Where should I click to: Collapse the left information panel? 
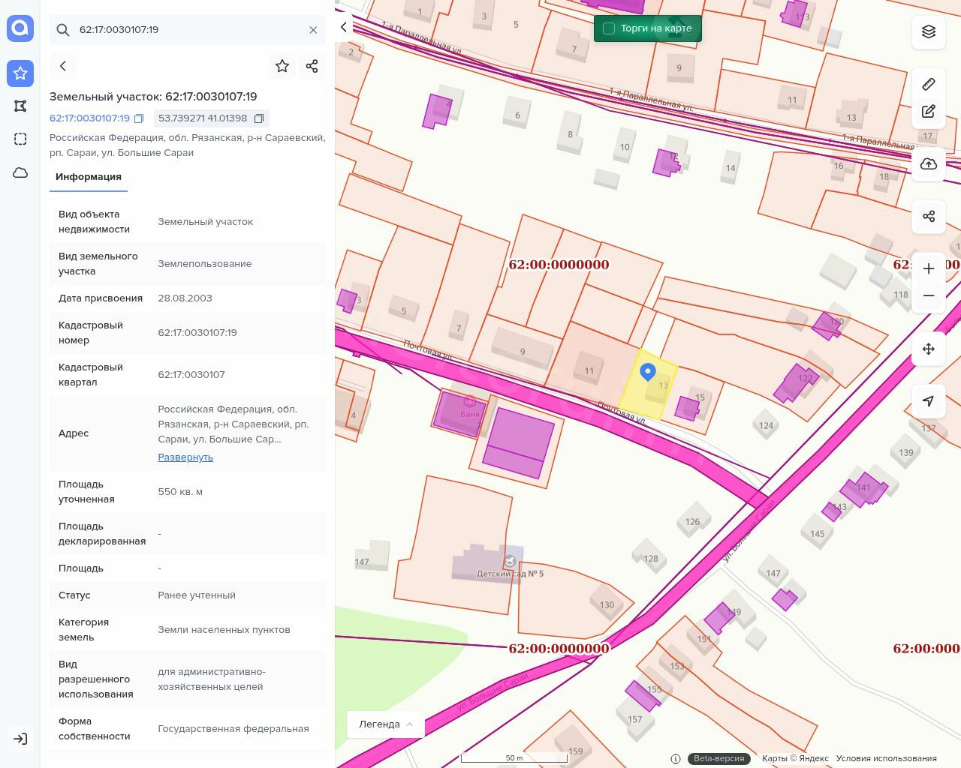[x=344, y=28]
